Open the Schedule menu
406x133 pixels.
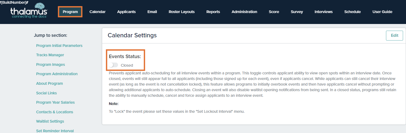pos(352,12)
